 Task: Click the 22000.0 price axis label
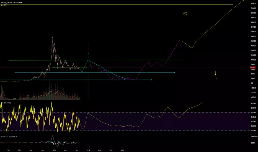coord(253,32)
